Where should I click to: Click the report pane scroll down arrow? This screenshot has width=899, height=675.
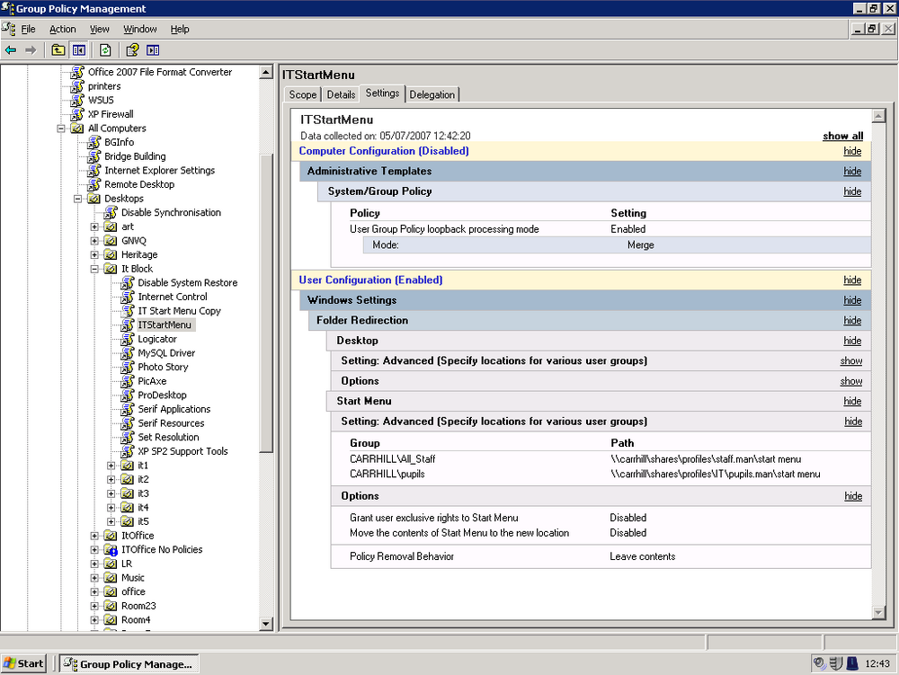coord(878,613)
